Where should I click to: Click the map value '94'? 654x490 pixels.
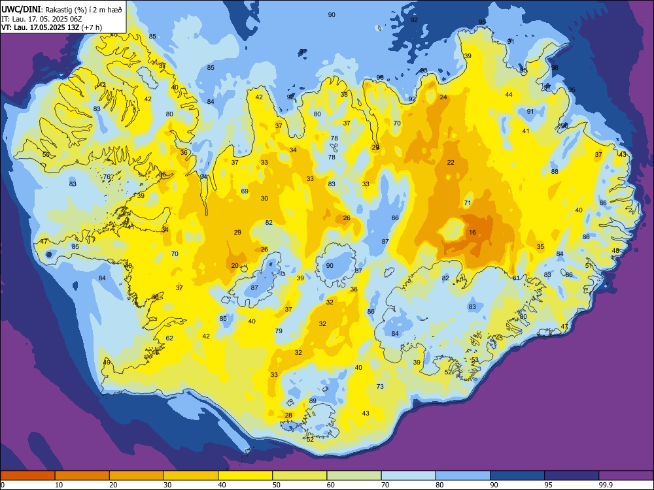203,176
